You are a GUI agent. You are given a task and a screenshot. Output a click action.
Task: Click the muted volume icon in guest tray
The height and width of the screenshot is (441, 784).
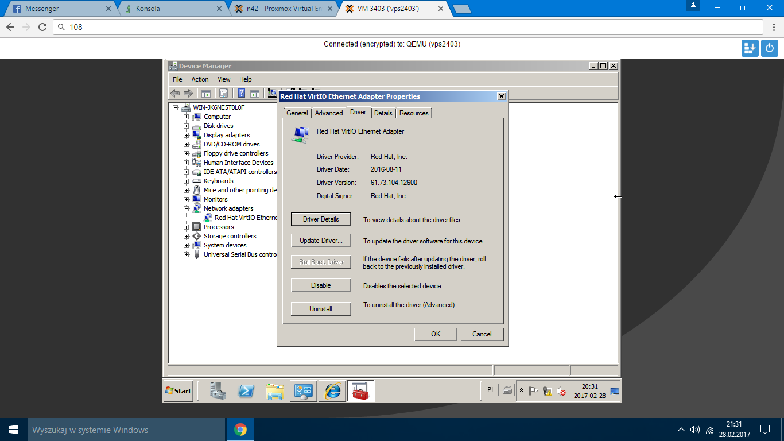pyautogui.click(x=561, y=391)
